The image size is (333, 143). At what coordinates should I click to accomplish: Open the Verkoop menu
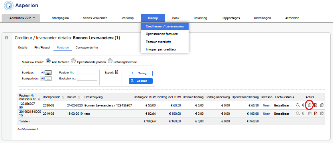[x=128, y=18]
